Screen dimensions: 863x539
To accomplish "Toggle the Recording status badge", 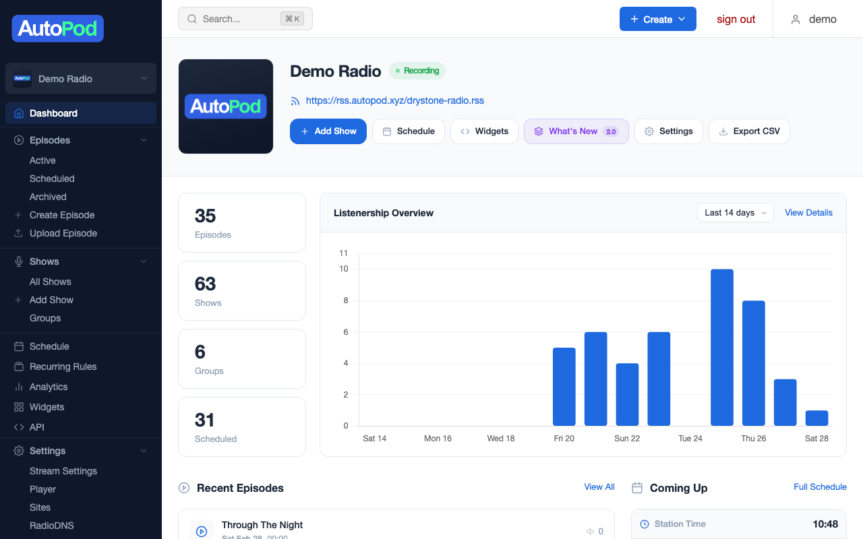I will 417,70.
